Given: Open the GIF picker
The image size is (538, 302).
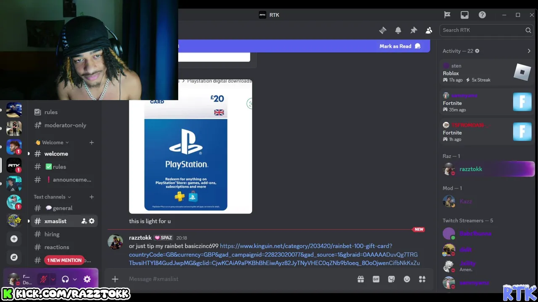Looking at the screenshot, I should 376,279.
